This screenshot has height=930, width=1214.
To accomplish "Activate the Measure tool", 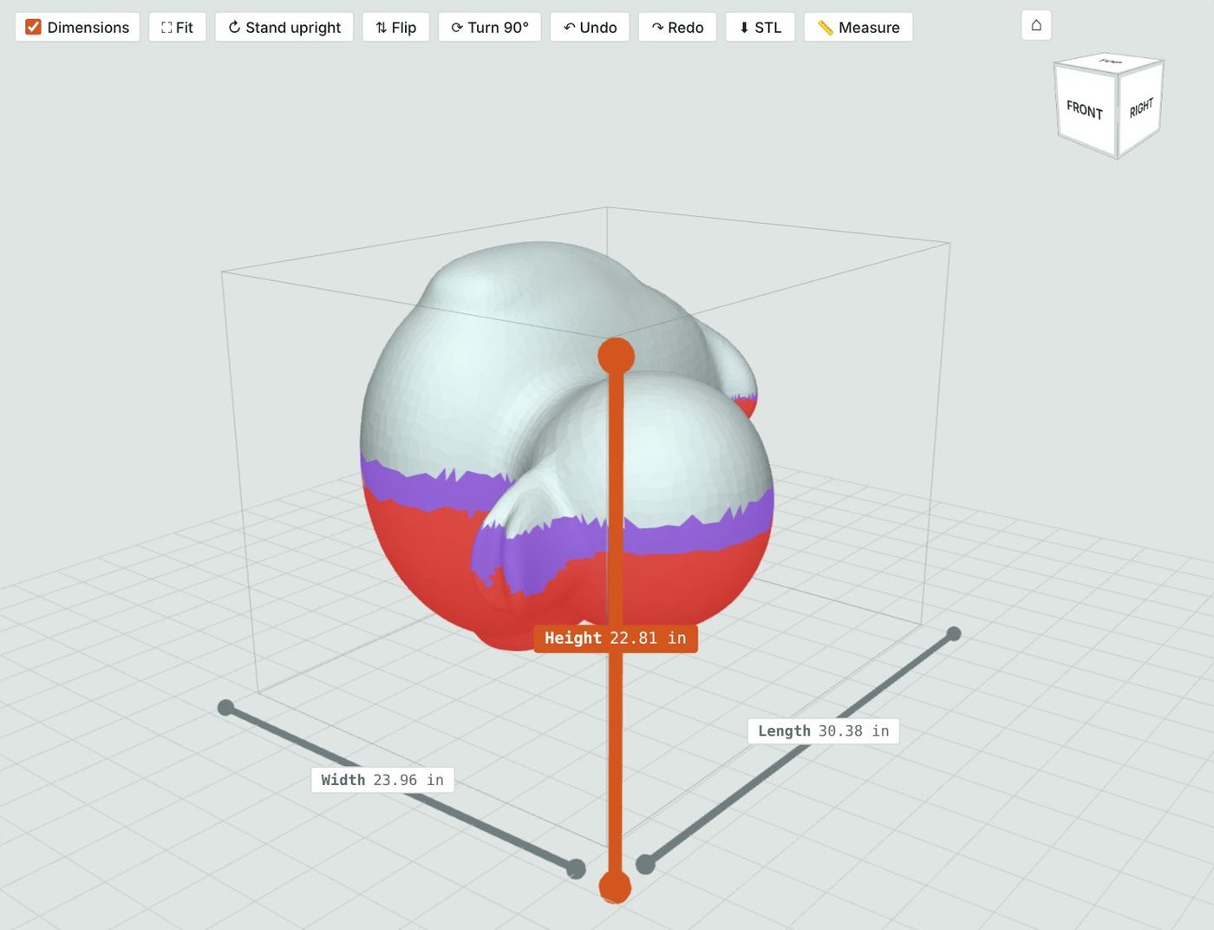I will tap(858, 27).
